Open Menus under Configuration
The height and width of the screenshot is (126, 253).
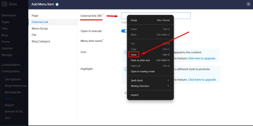(9, 99)
